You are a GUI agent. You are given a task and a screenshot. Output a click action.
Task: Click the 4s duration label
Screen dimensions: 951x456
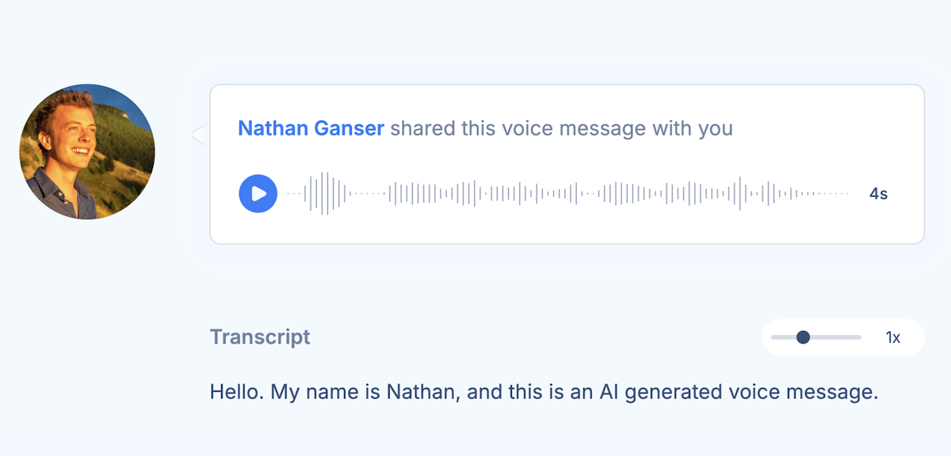point(878,194)
